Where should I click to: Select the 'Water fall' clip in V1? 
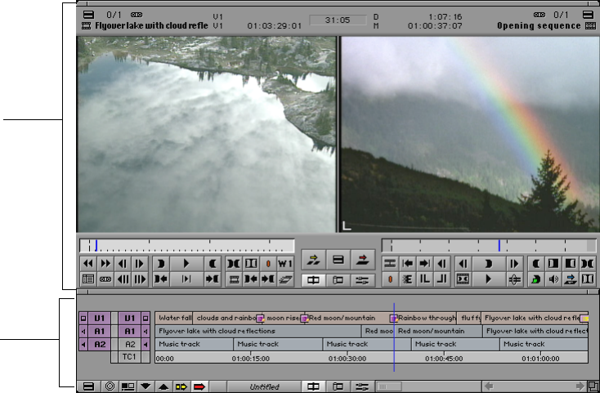click(x=174, y=318)
